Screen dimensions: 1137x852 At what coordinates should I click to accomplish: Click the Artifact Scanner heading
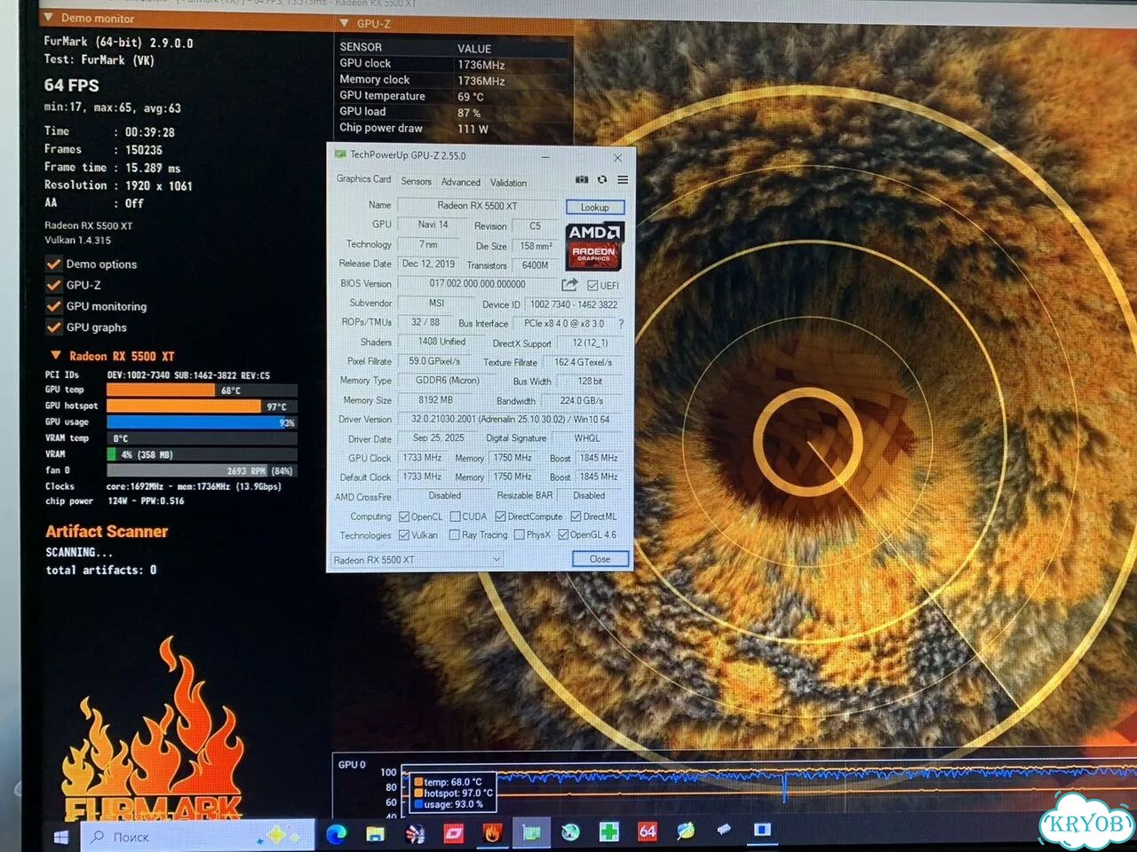[107, 532]
